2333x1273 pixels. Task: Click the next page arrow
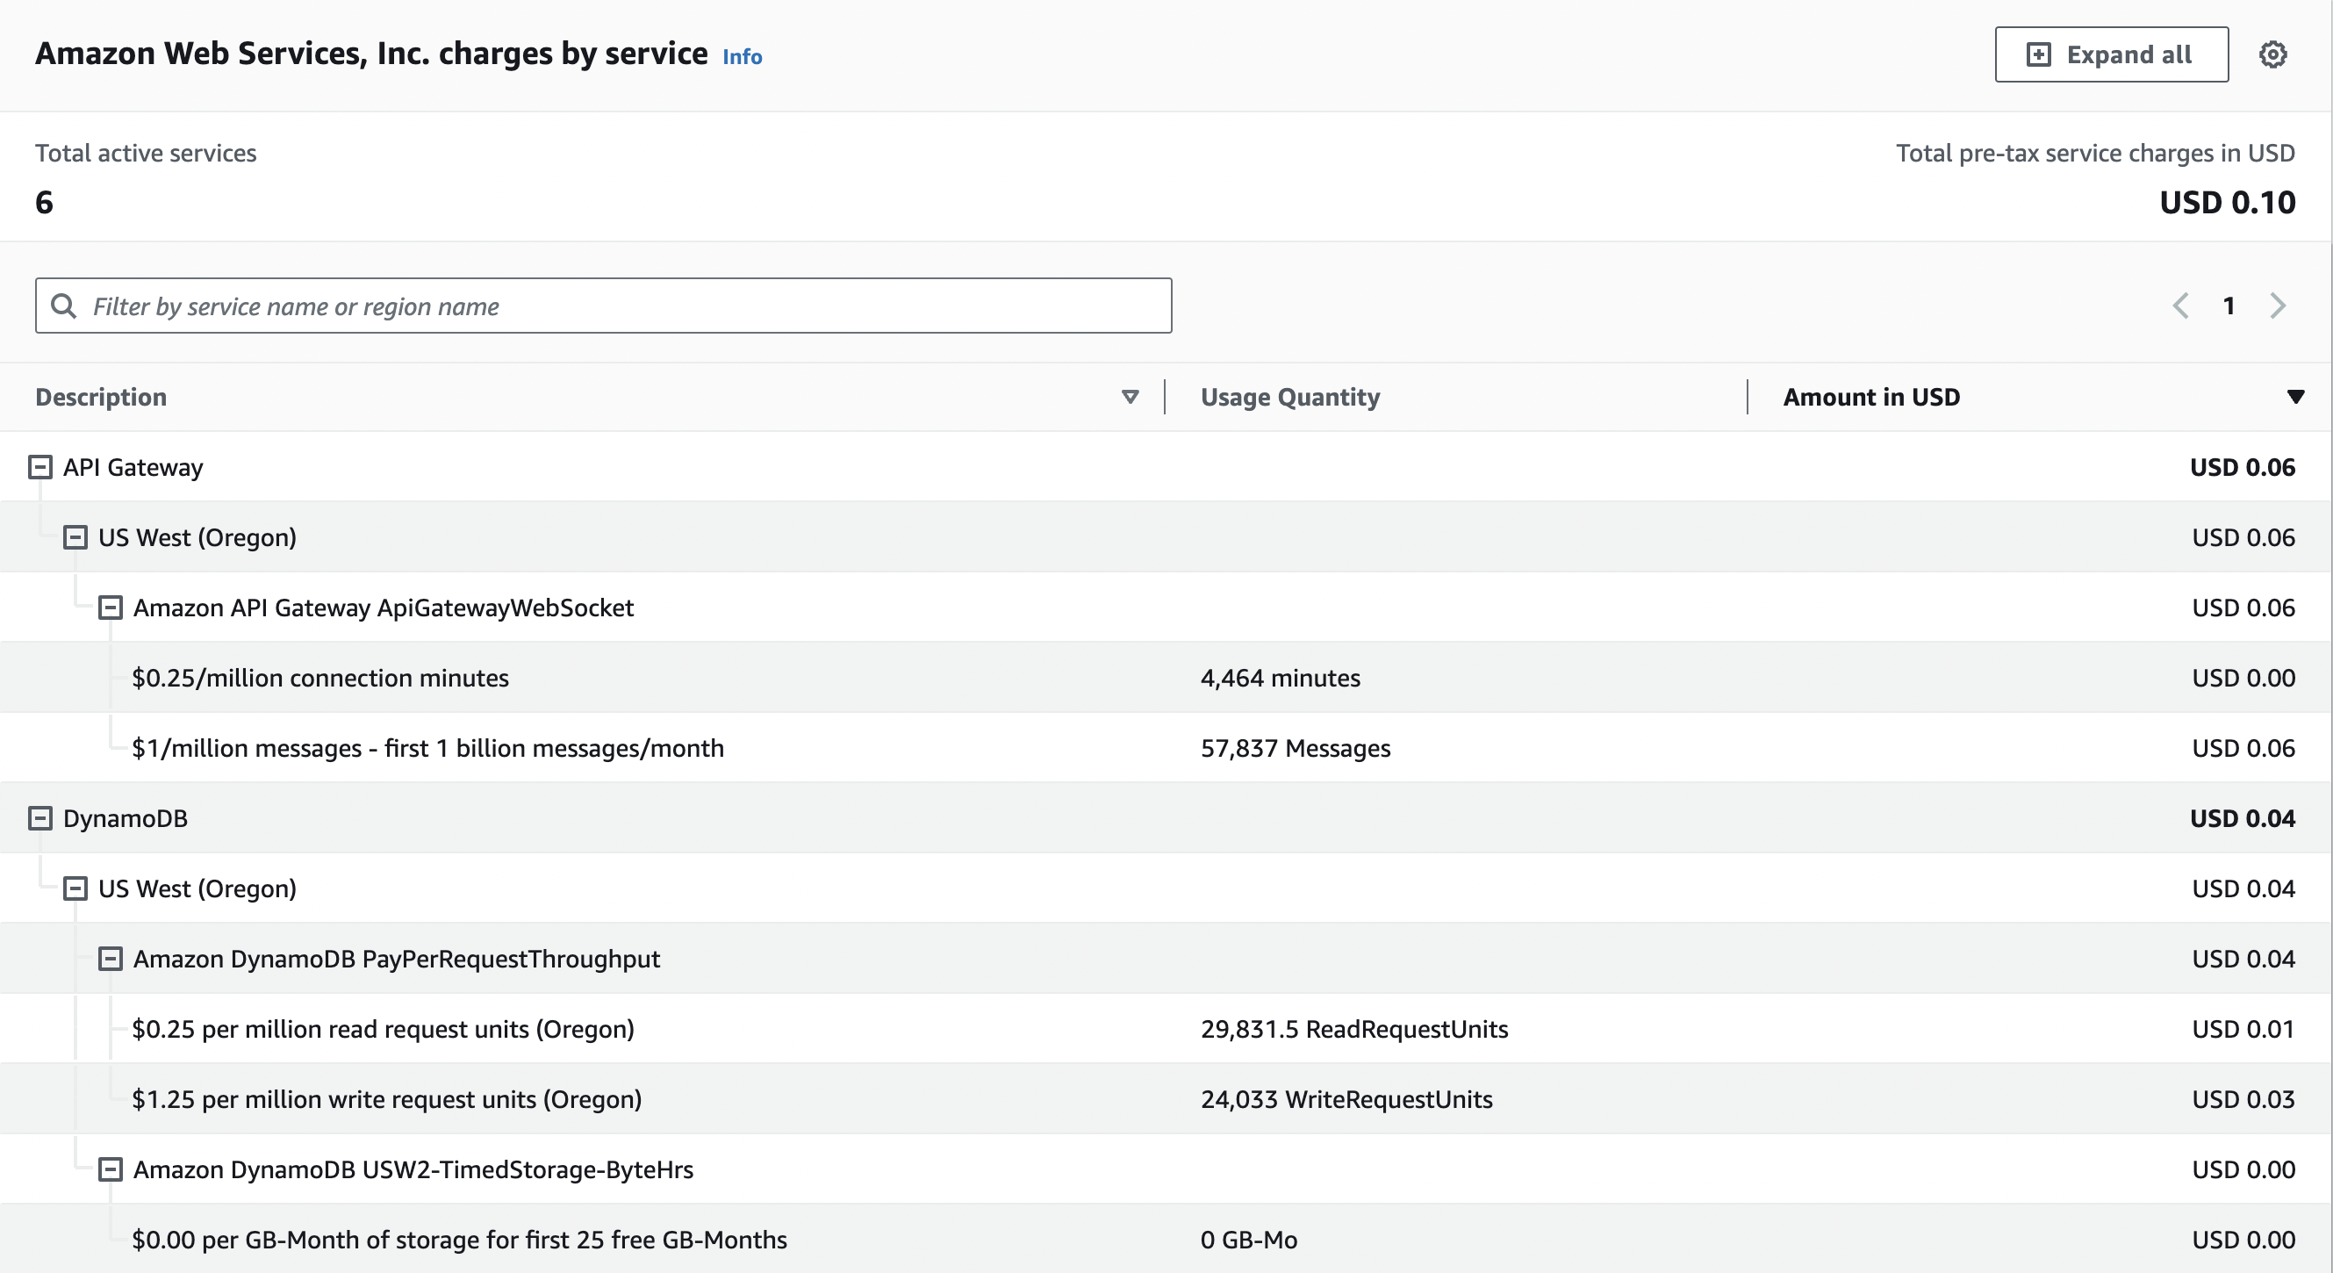[2279, 306]
